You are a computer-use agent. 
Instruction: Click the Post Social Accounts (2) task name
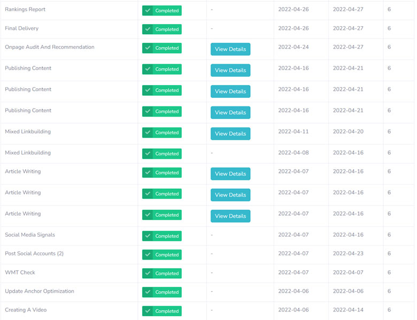34,254
